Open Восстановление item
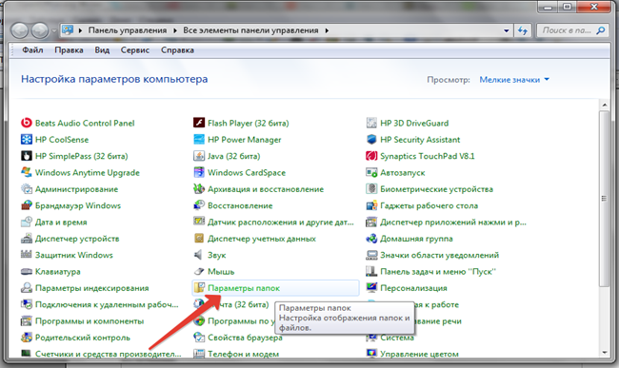This screenshot has height=368, width=619. coord(240,205)
